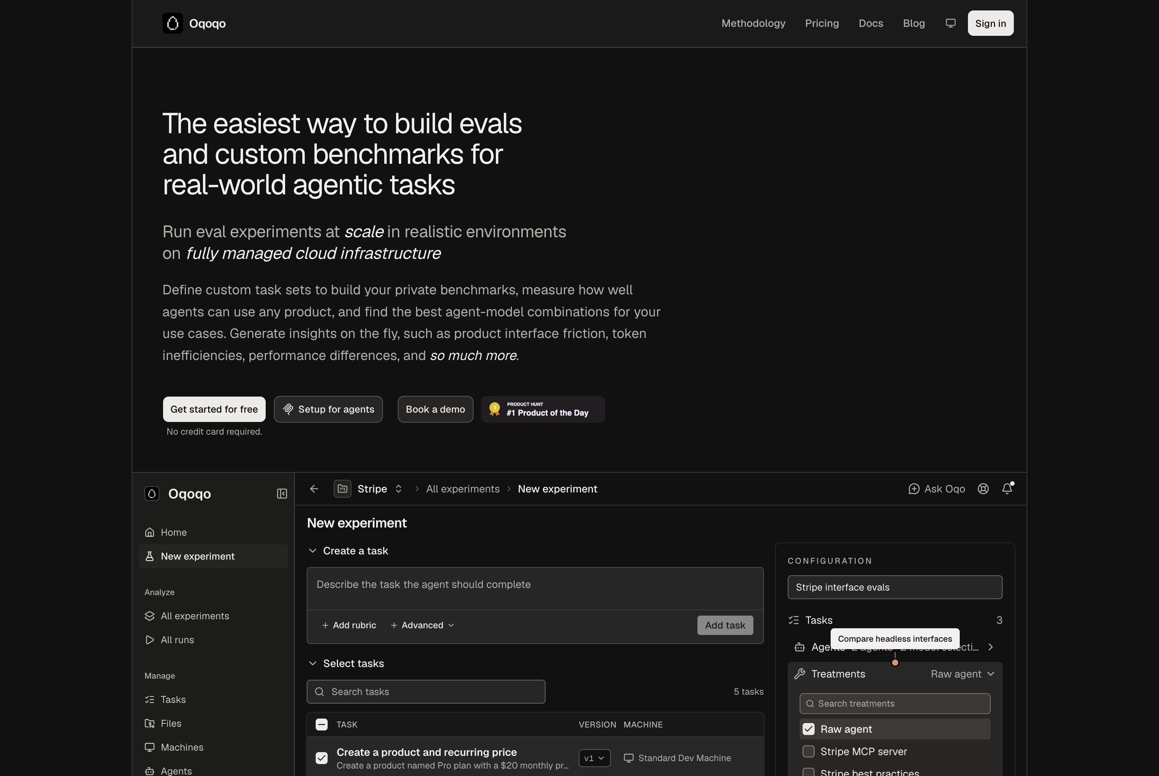Open the Advanced options dropdown
Screen dimensions: 1159x776
coord(423,625)
